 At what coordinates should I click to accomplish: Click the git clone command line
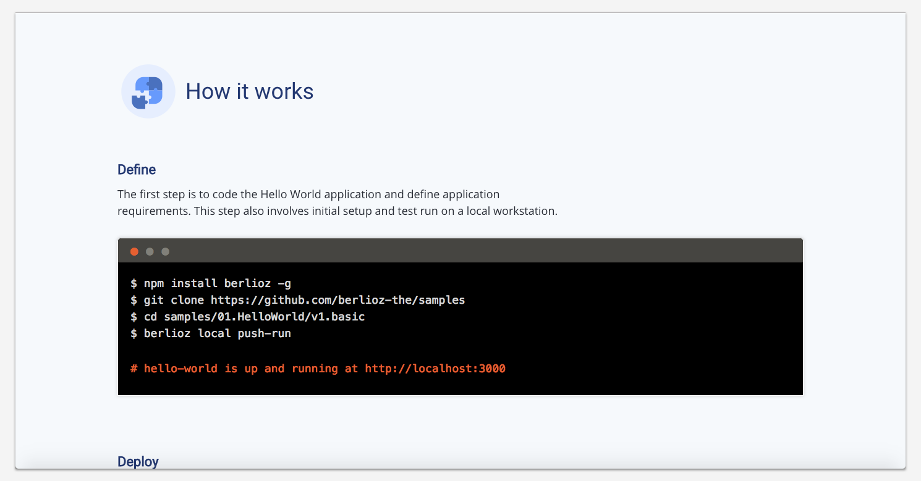[x=298, y=300]
